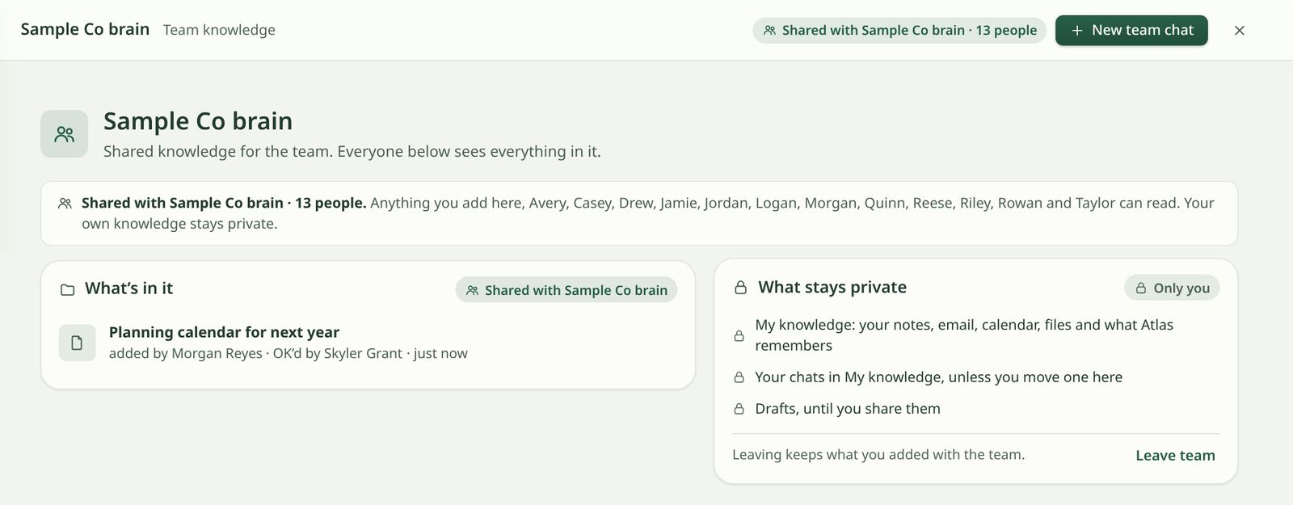This screenshot has height=505, width=1293.
Task: Click the lock icon beside Your chats in My knowledge
Action: pos(739,377)
